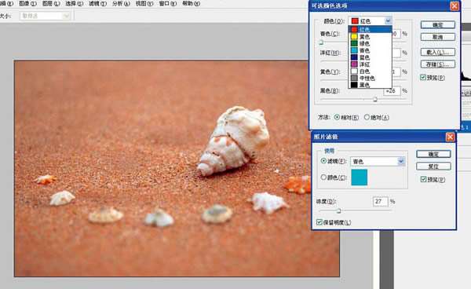
Task: Toggle 预览(P) checkbox in Selective Color dialog
Action: [423, 78]
